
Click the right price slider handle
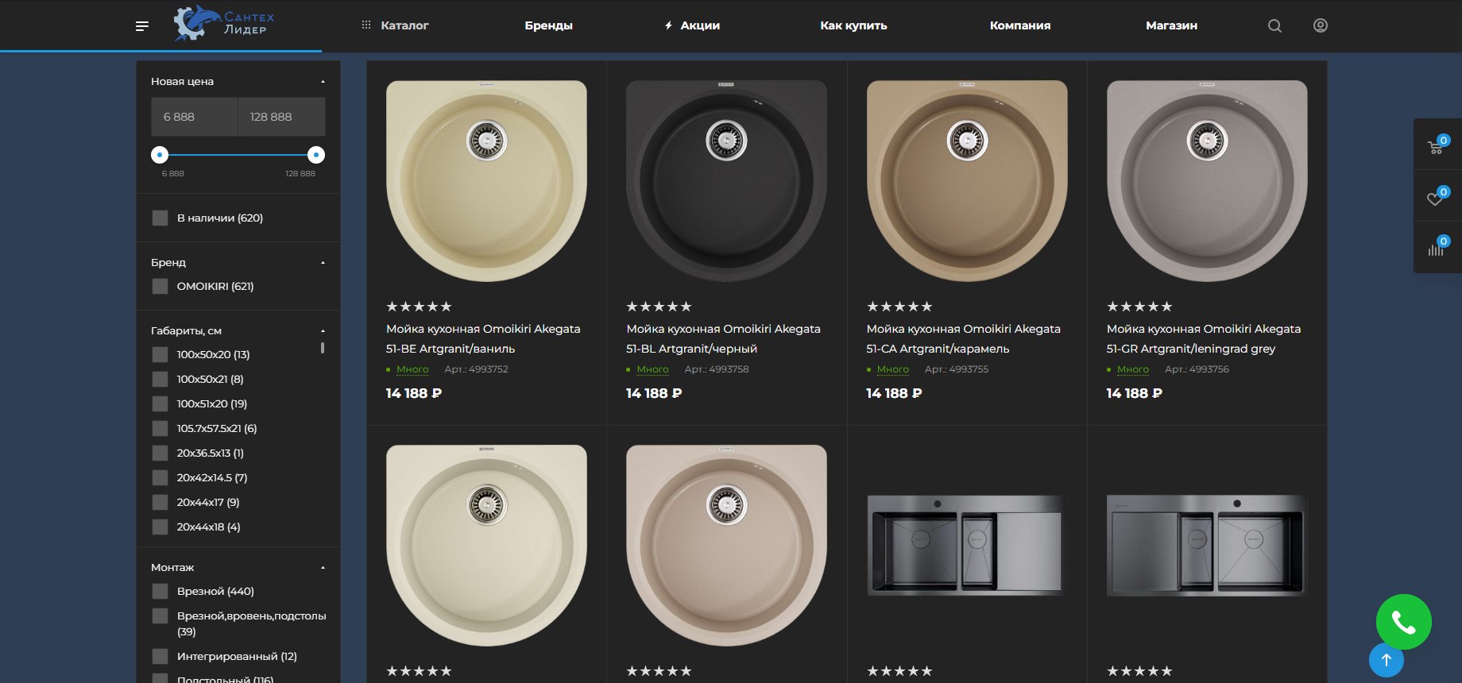(x=316, y=155)
